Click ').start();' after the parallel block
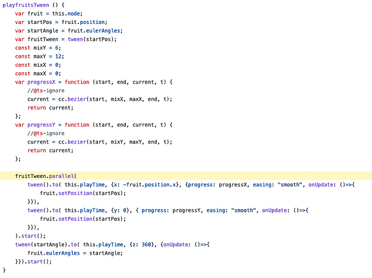 [x=30, y=236]
